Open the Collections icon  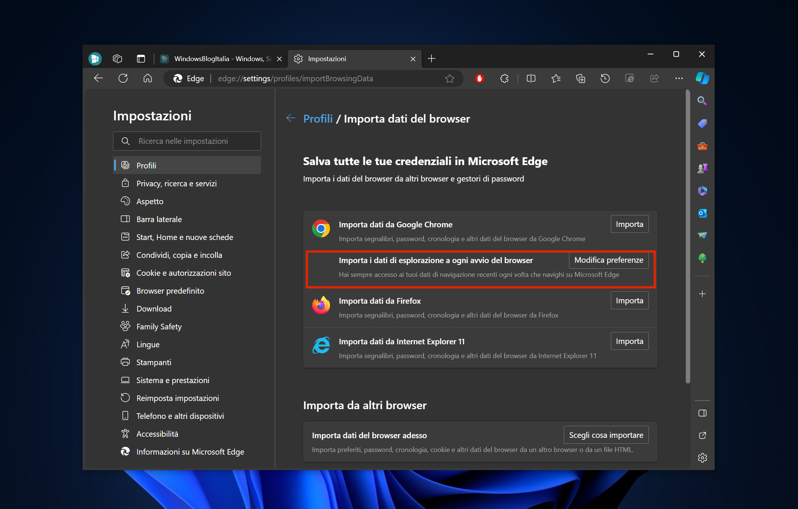(x=581, y=78)
